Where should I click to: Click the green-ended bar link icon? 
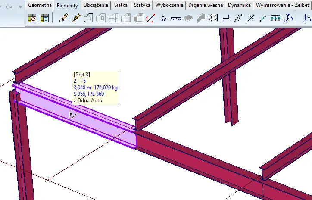(263, 18)
